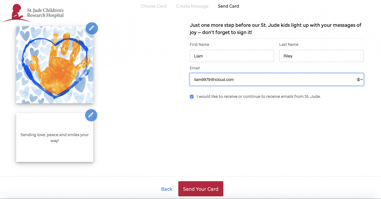This screenshot has height=199, width=381.
Task: Edit the card message with the pencil icon
Action: click(x=91, y=115)
